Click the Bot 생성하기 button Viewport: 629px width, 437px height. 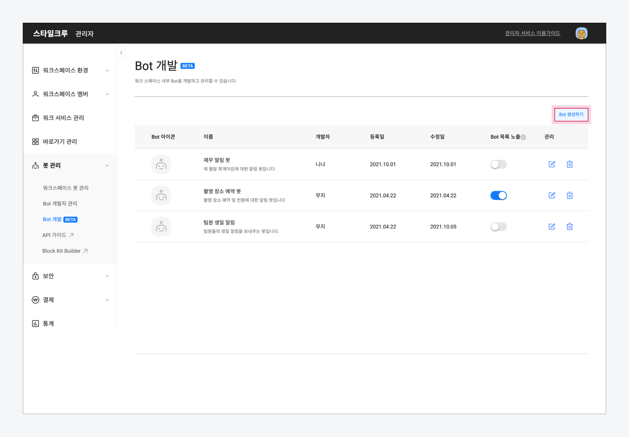(571, 114)
